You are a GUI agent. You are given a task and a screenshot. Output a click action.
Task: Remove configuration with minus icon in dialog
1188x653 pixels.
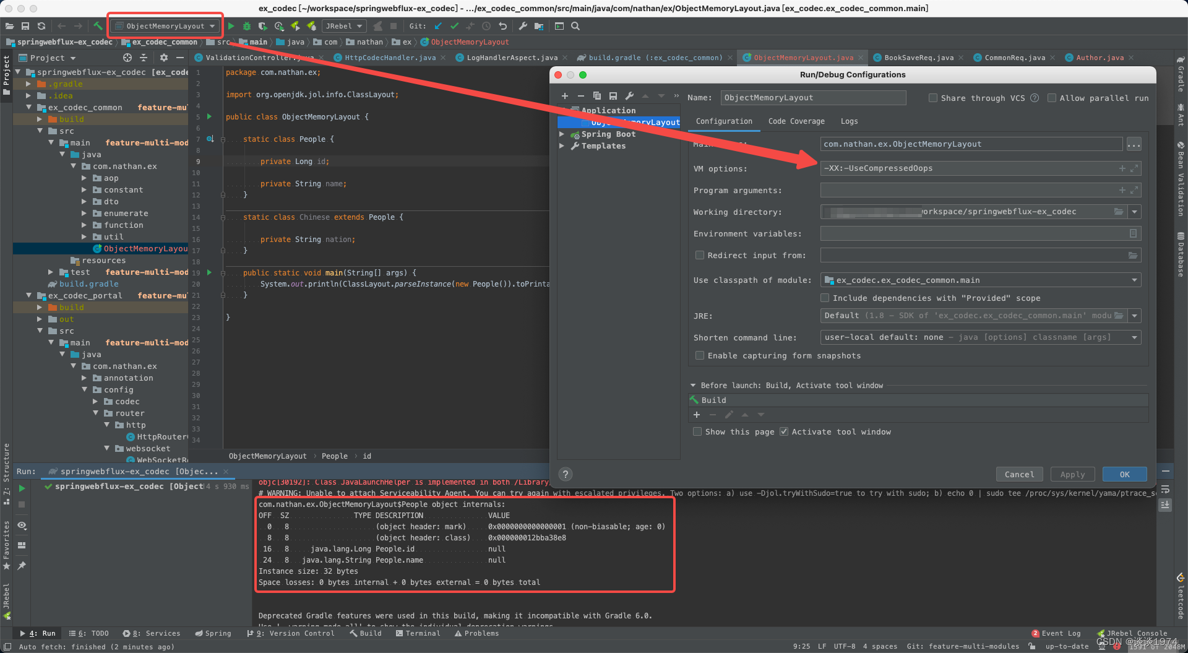click(x=580, y=96)
